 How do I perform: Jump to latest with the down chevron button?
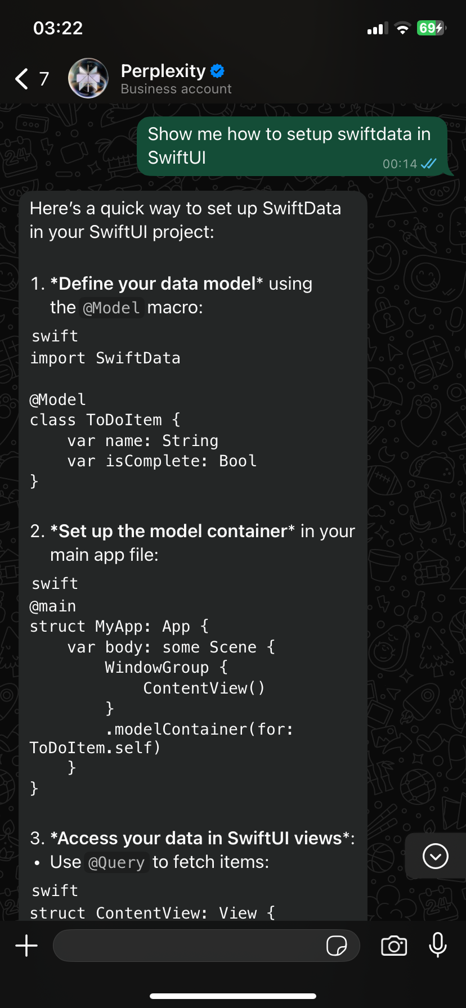tap(436, 856)
